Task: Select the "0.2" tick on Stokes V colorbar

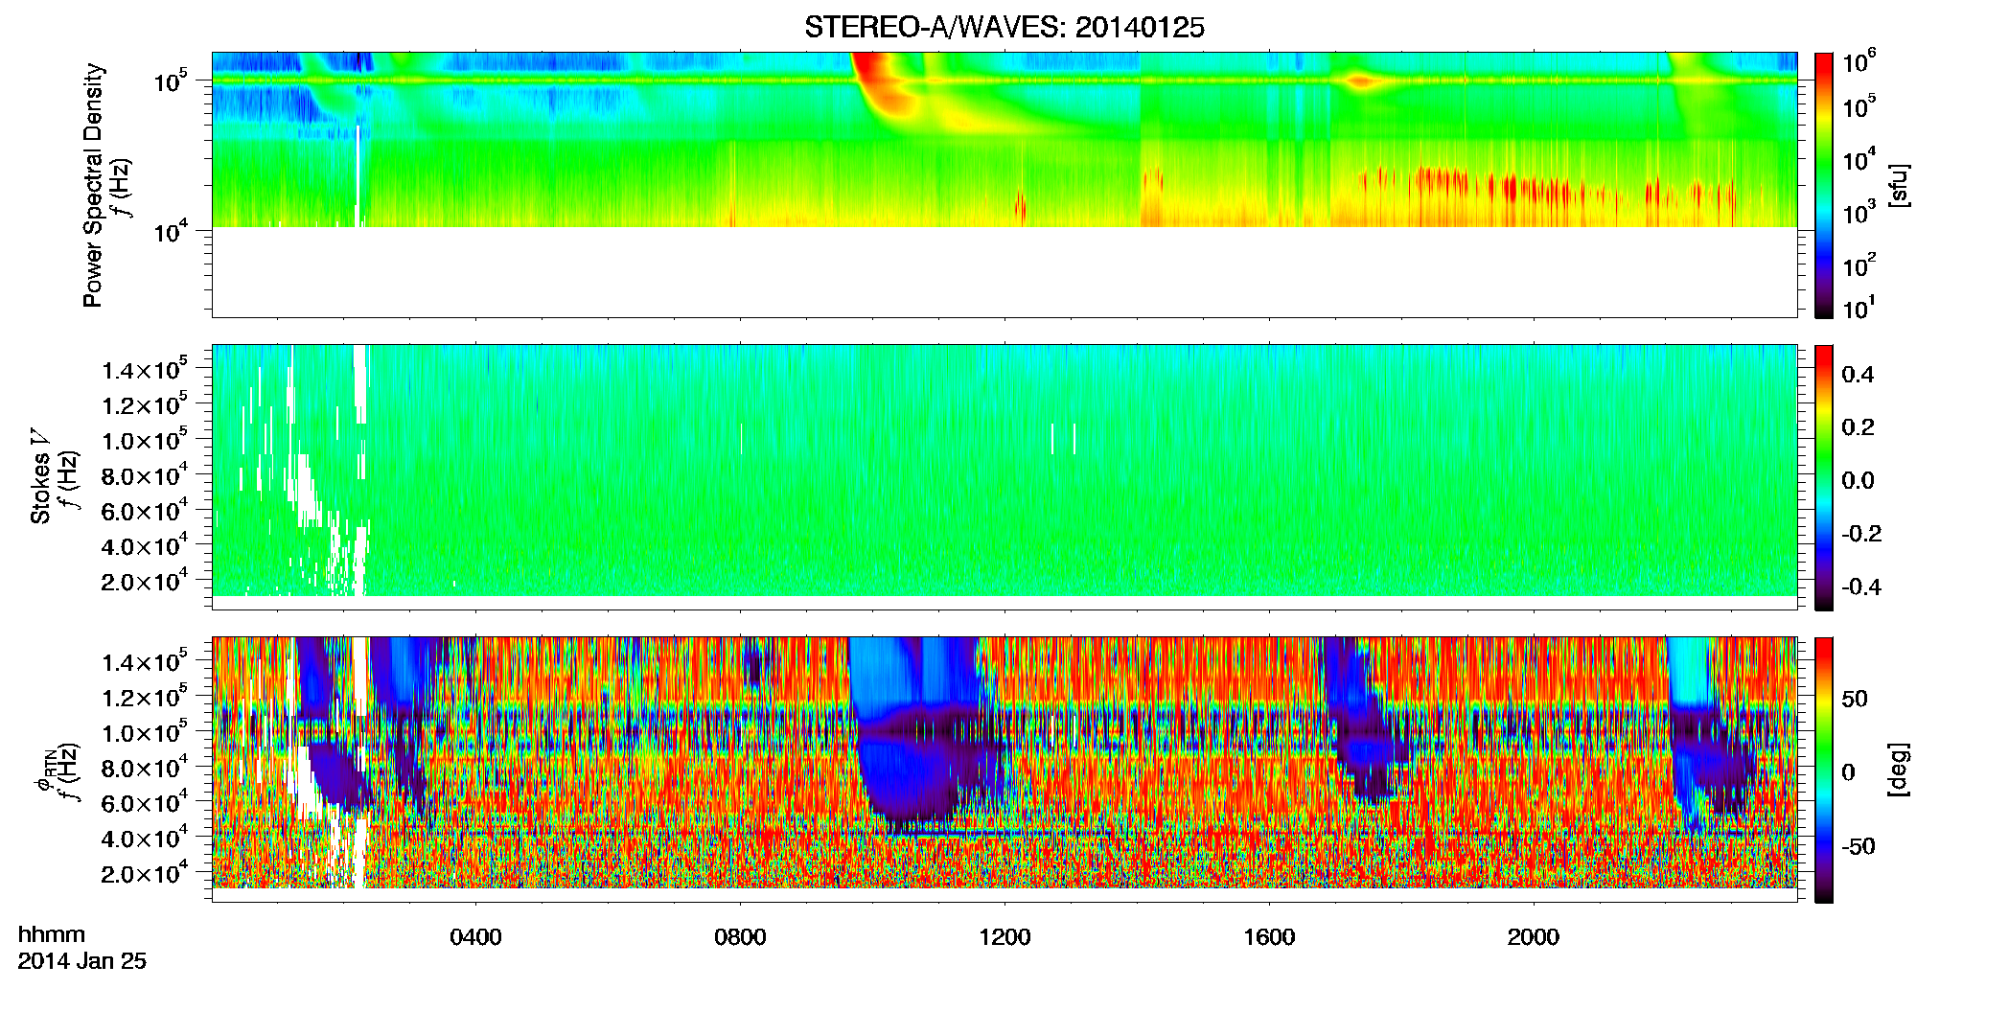Action: tap(1858, 427)
